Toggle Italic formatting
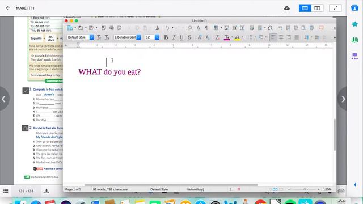363x204 pixels. [174, 37]
